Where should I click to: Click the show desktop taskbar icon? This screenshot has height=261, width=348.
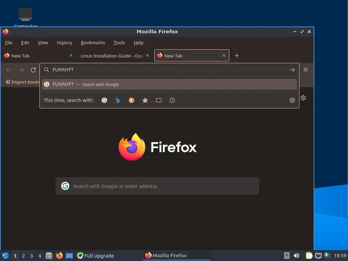pyautogui.click(x=69, y=256)
